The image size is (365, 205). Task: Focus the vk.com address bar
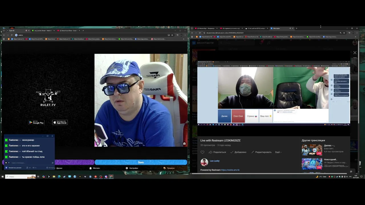click(x=271, y=33)
